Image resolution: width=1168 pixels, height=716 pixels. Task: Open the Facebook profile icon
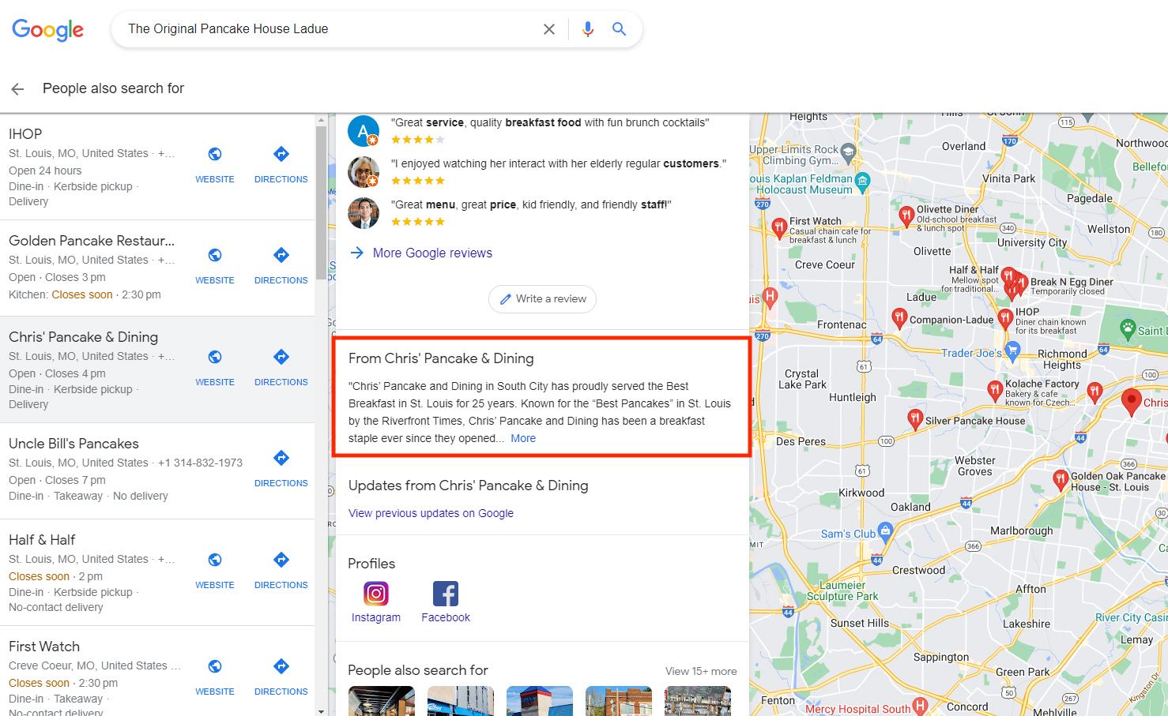(x=445, y=592)
